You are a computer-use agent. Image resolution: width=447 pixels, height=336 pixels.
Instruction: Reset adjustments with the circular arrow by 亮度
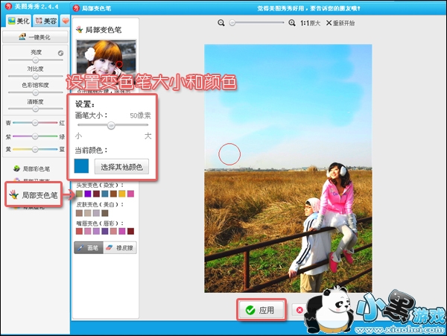coord(60,53)
